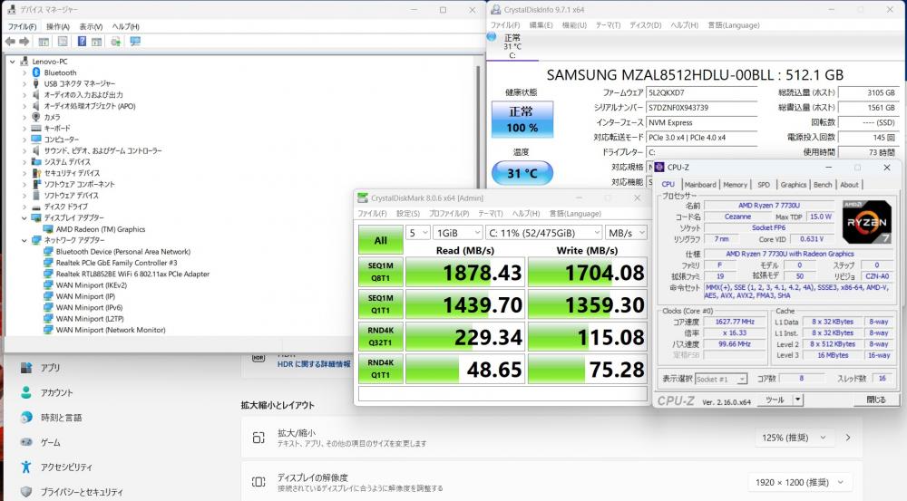The image size is (907, 501).
Task: Click the 時刻と言語 sidebar item
Action: tap(61, 418)
